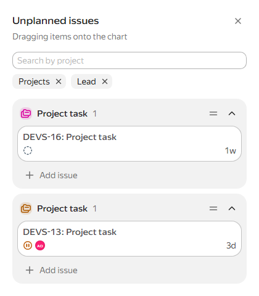Open the DEVS-13 Project task card
The width and height of the screenshot is (259, 296).
click(x=129, y=239)
